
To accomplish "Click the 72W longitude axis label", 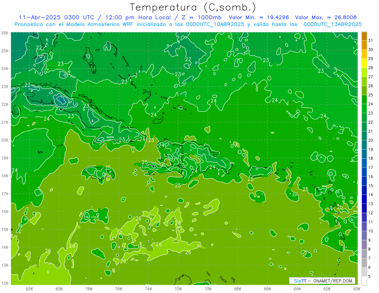I will pyautogui.click(x=178, y=288).
